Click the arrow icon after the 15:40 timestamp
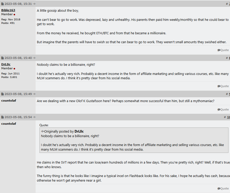Screen dimensions: 230x193 [34, 58]
